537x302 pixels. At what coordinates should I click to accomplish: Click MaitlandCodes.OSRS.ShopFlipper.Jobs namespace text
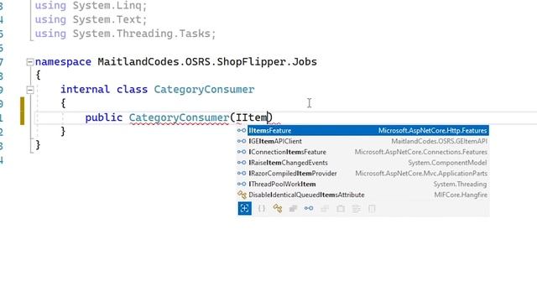click(207, 61)
